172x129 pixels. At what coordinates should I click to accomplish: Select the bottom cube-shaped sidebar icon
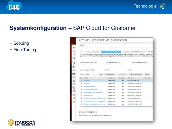pyautogui.click(x=74, y=102)
